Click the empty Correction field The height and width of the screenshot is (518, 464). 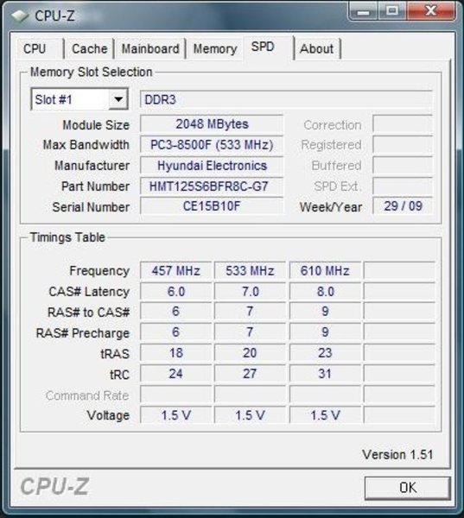point(403,123)
